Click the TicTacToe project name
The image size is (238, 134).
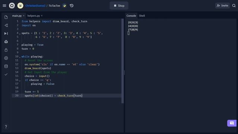(54, 6)
